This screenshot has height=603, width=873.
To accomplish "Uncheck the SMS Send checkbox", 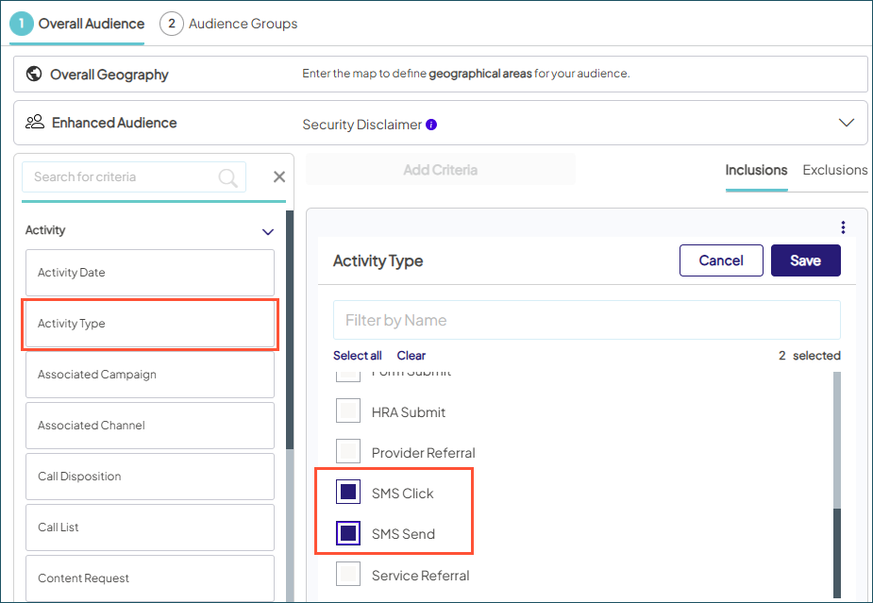I will pos(348,533).
